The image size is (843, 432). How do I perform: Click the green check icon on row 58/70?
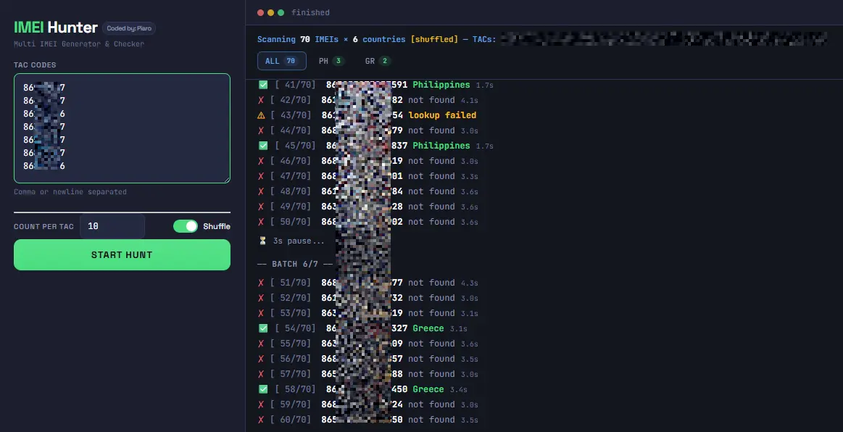263,389
